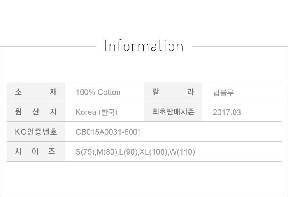Click the 원산지 origin label cell
The height and width of the screenshot is (197, 288).
[x=36, y=112]
